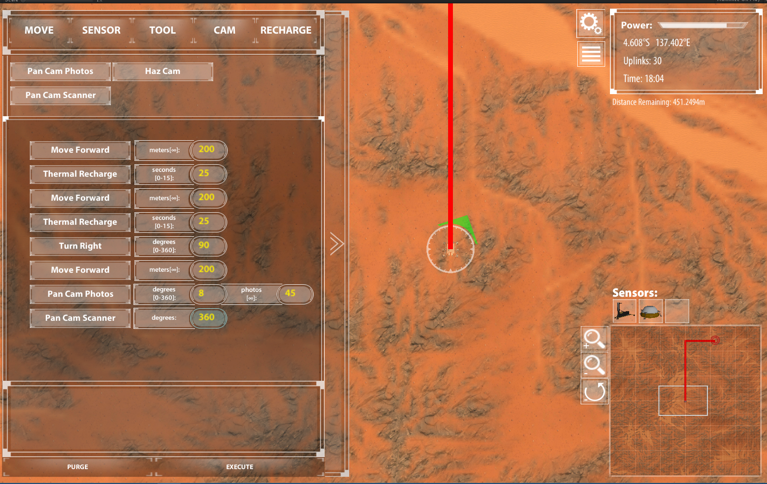Click the Power level bar
Image resolution: width=767 pixels, height=484 pixels.
[x=702, y=25]
